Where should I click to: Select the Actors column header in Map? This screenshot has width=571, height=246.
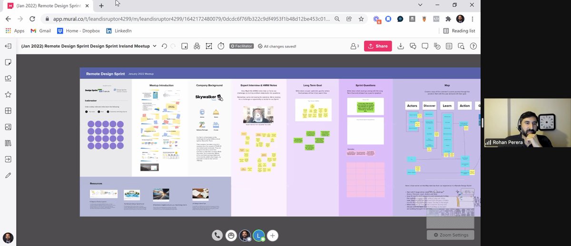pyautogui.click(x=412, y=106)
